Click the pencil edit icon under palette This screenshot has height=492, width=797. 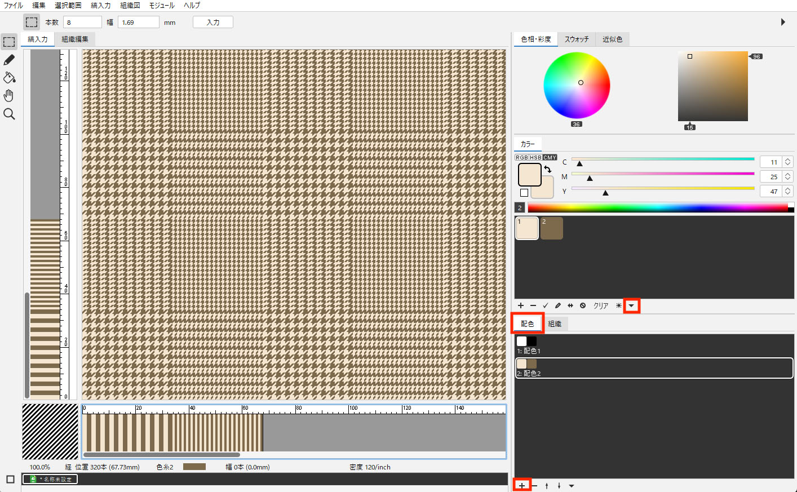pos(557,305)
